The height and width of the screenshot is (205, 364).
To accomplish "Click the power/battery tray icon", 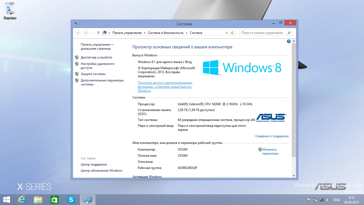I will tap(315, 200).
